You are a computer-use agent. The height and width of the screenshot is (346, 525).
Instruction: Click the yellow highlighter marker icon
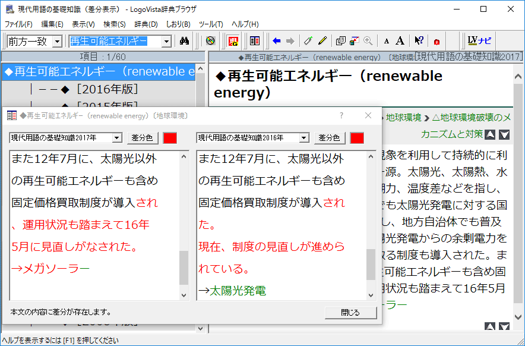point(322,41)
